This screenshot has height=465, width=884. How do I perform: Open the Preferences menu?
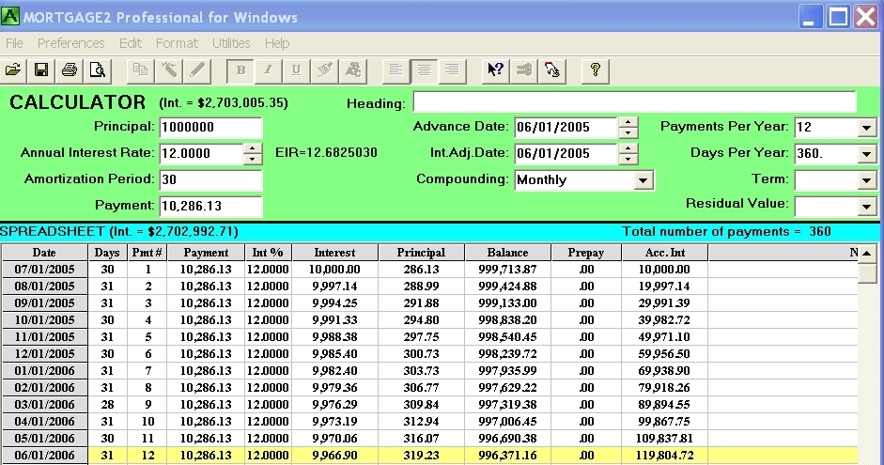tap(71, 43)
